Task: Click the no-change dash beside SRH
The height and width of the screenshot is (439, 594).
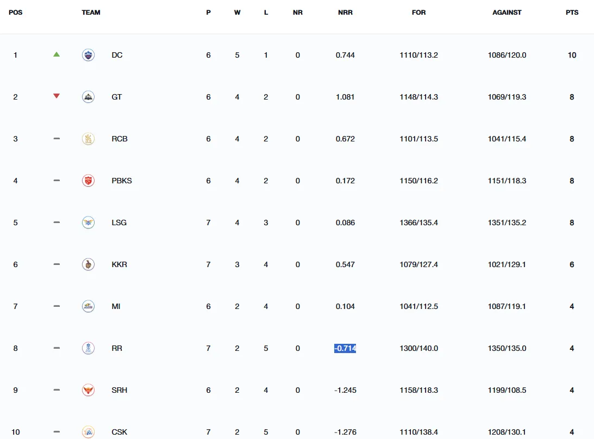Action: point(57,390)
